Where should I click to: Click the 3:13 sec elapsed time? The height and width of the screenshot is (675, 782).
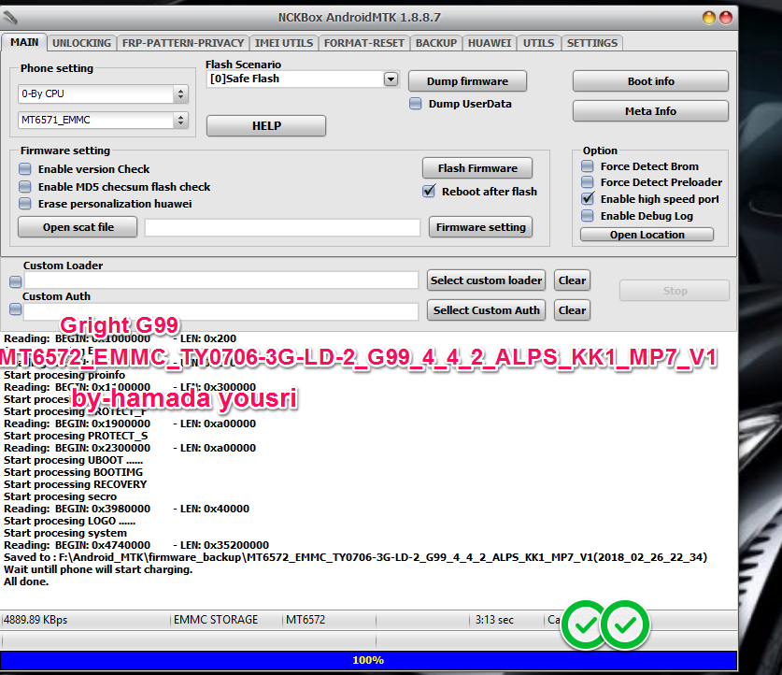(x=493, y=620)
